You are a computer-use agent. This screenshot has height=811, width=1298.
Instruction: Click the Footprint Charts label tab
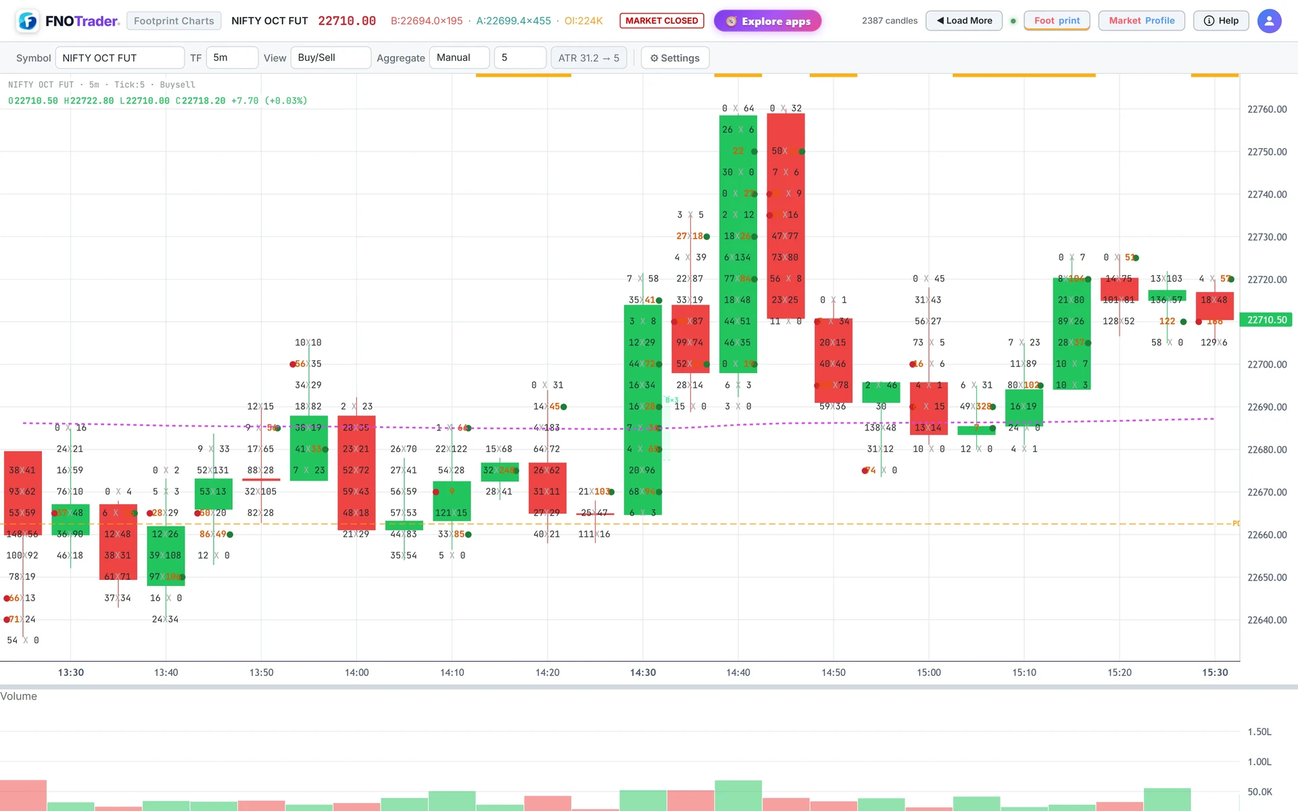174,21
